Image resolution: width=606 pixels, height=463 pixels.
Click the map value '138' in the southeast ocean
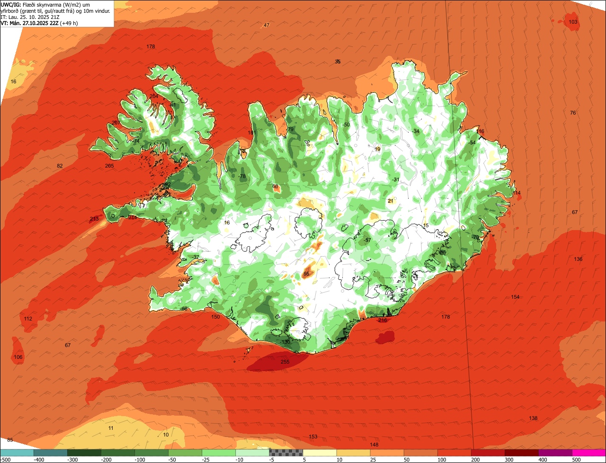tap(533, 418)
